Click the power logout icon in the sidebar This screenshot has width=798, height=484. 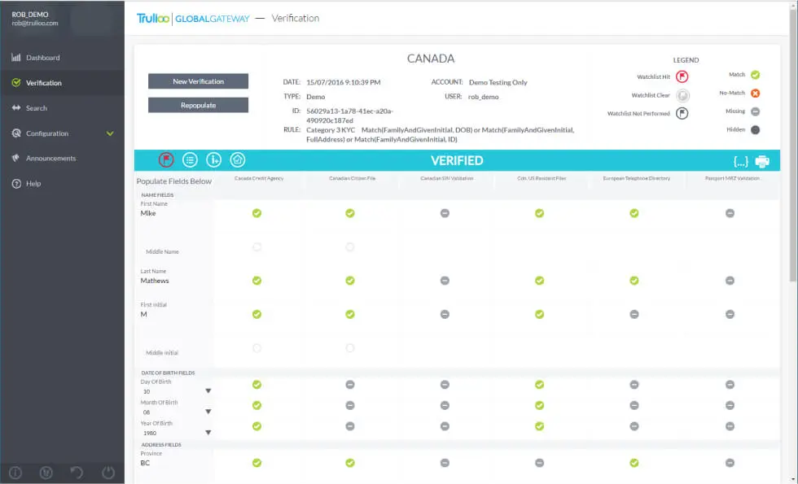[107, 472]
